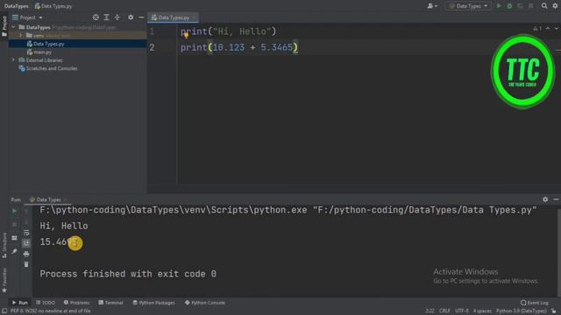The width and height of the screenshot is (561, 315).
Task: Start debugging with the green bug icon
Action: tap(509, 6)
